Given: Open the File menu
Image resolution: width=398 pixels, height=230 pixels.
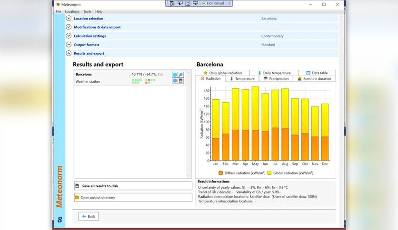Looking at the screenshot, I should pyautogui.click(x=59, y=11).
